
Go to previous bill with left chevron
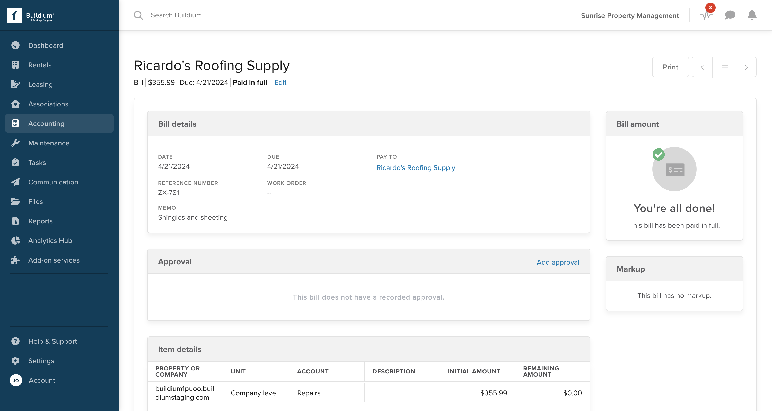(702, 67)
